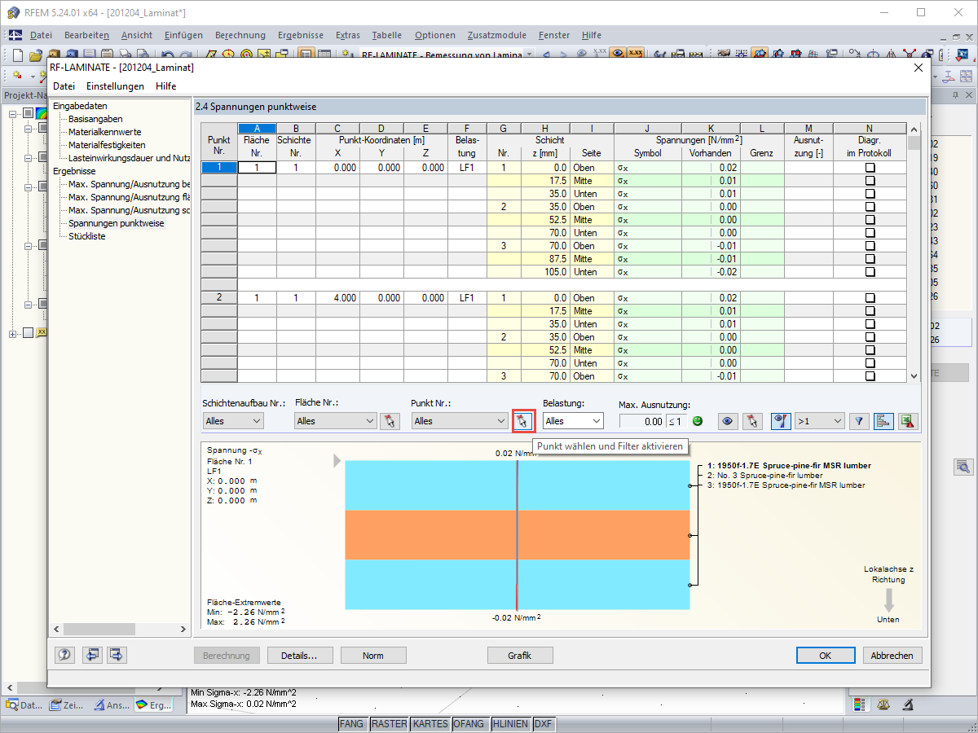Click the Abbrechen button
This screenshot has height=733, width=978.
pos(892,655)
